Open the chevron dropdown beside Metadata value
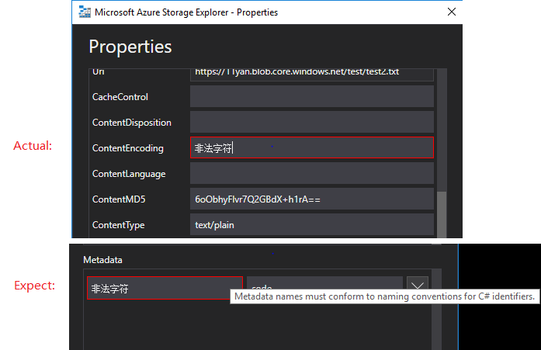Viewport: 541px width, 350px height. 418,283
